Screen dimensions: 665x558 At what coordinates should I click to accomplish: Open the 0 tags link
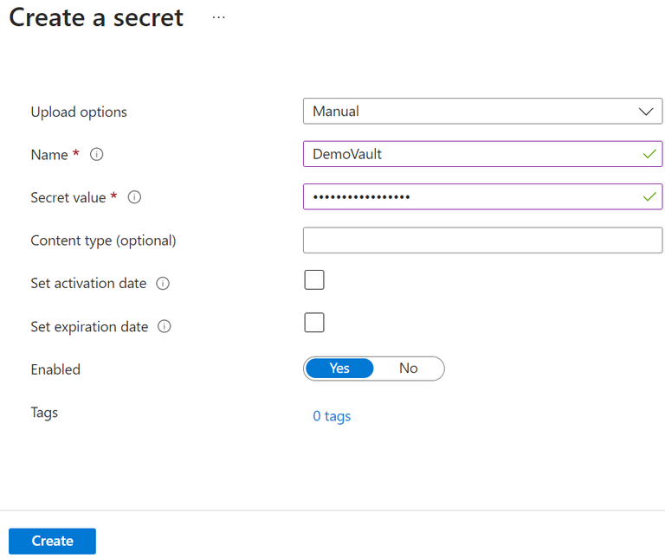332,416
